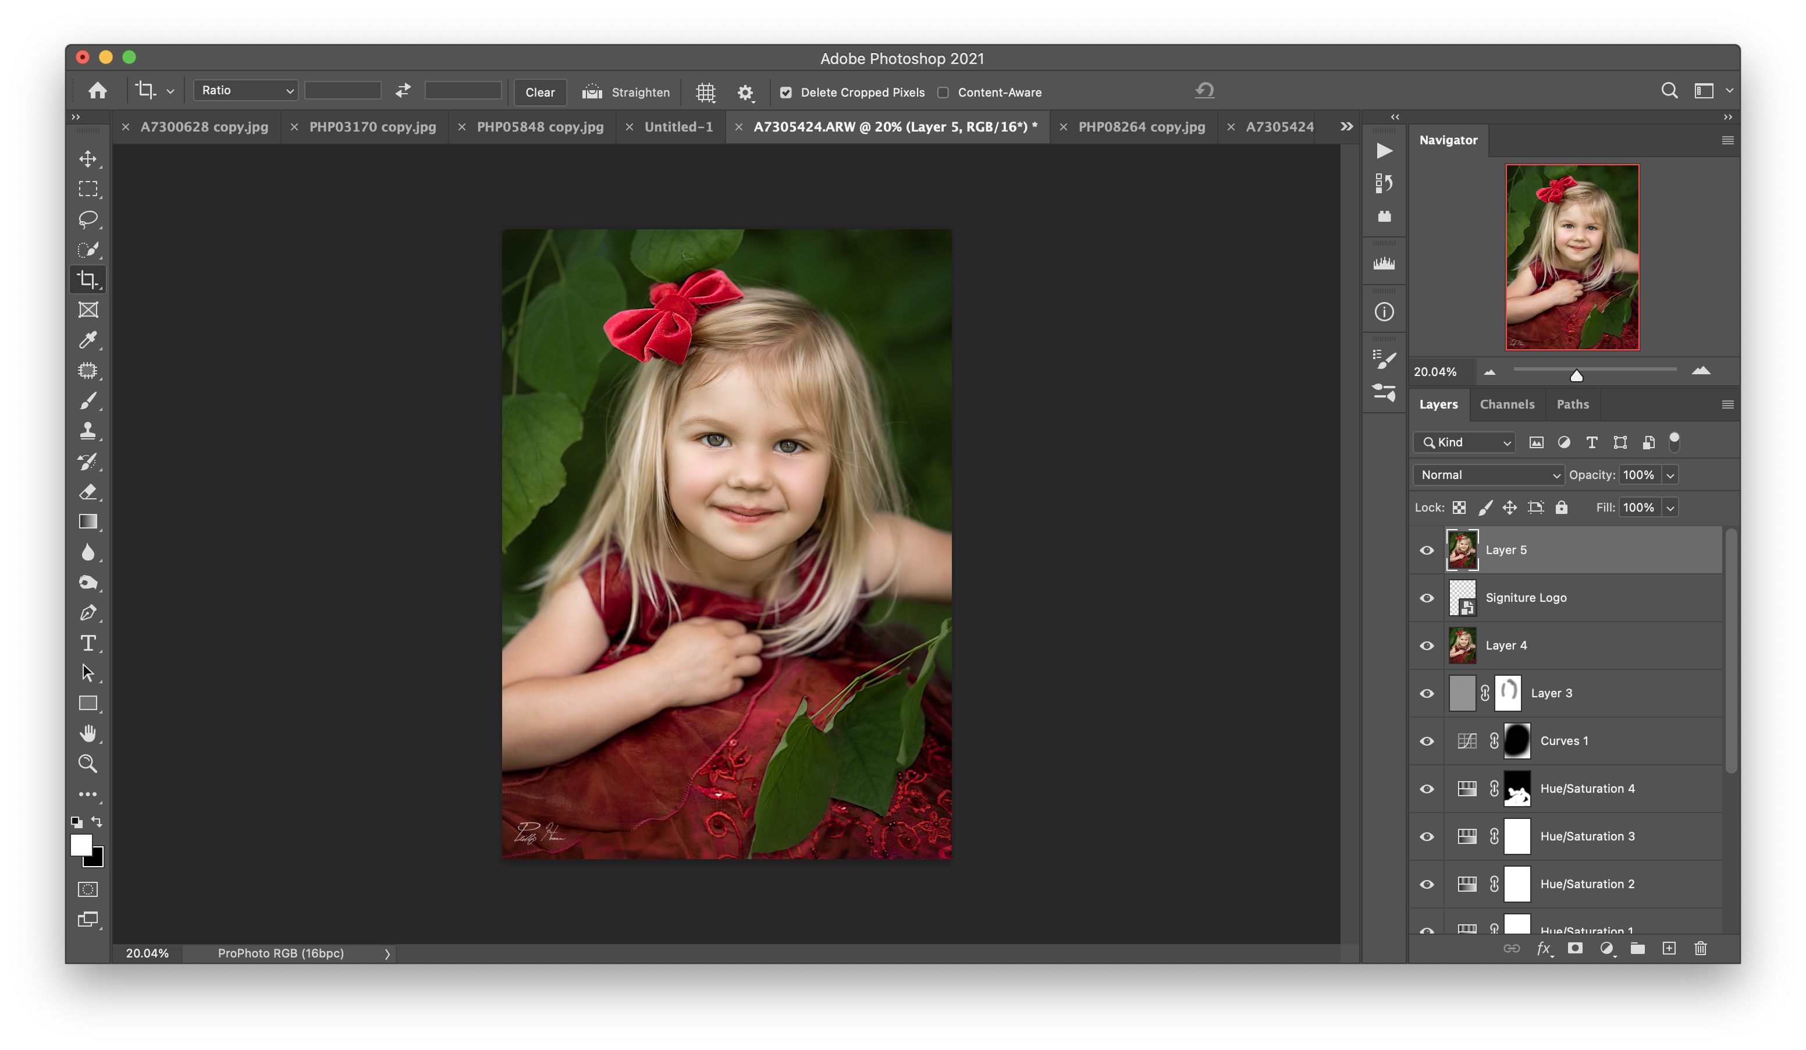Image resolution: width=1806 pixels, height=1050 pixels.
Task: Open the blend mode Normal dropdown
Action: (x=1488, y=474)
